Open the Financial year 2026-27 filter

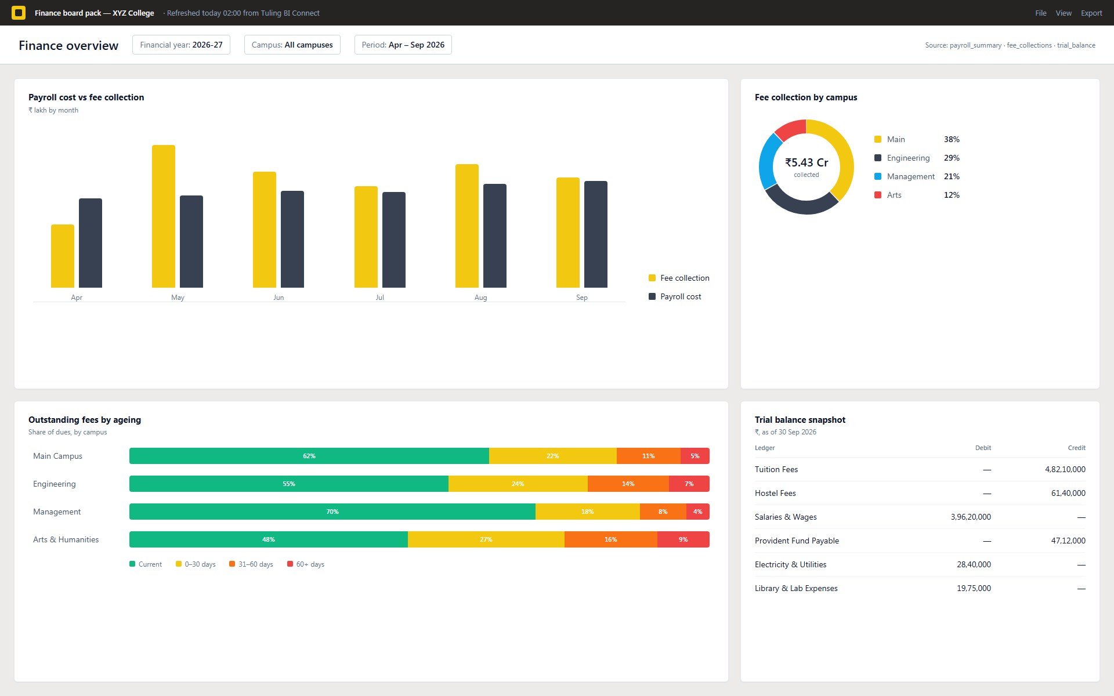pyautogui.click(x=181, y=45)
